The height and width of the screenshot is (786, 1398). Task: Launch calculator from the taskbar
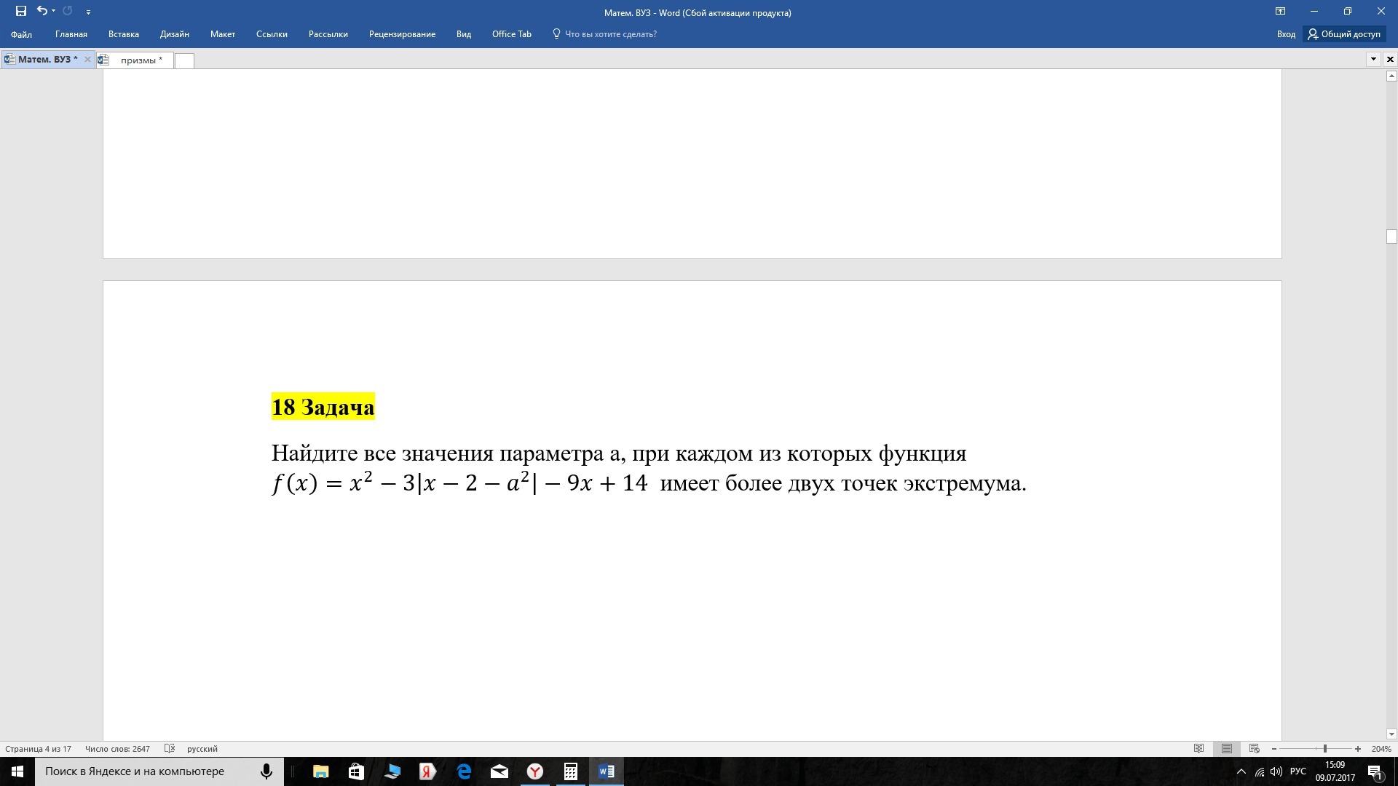(570, 771)
